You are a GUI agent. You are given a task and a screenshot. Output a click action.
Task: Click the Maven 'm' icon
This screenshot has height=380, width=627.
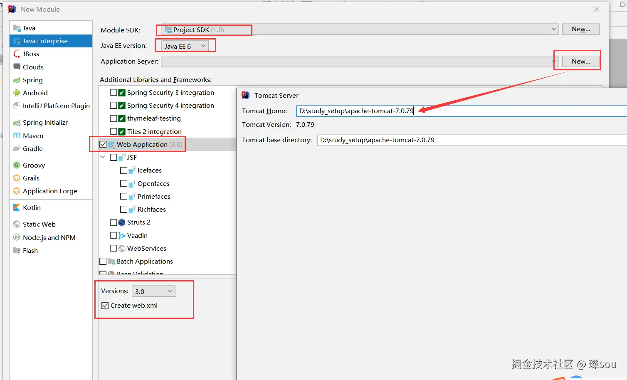17,136
